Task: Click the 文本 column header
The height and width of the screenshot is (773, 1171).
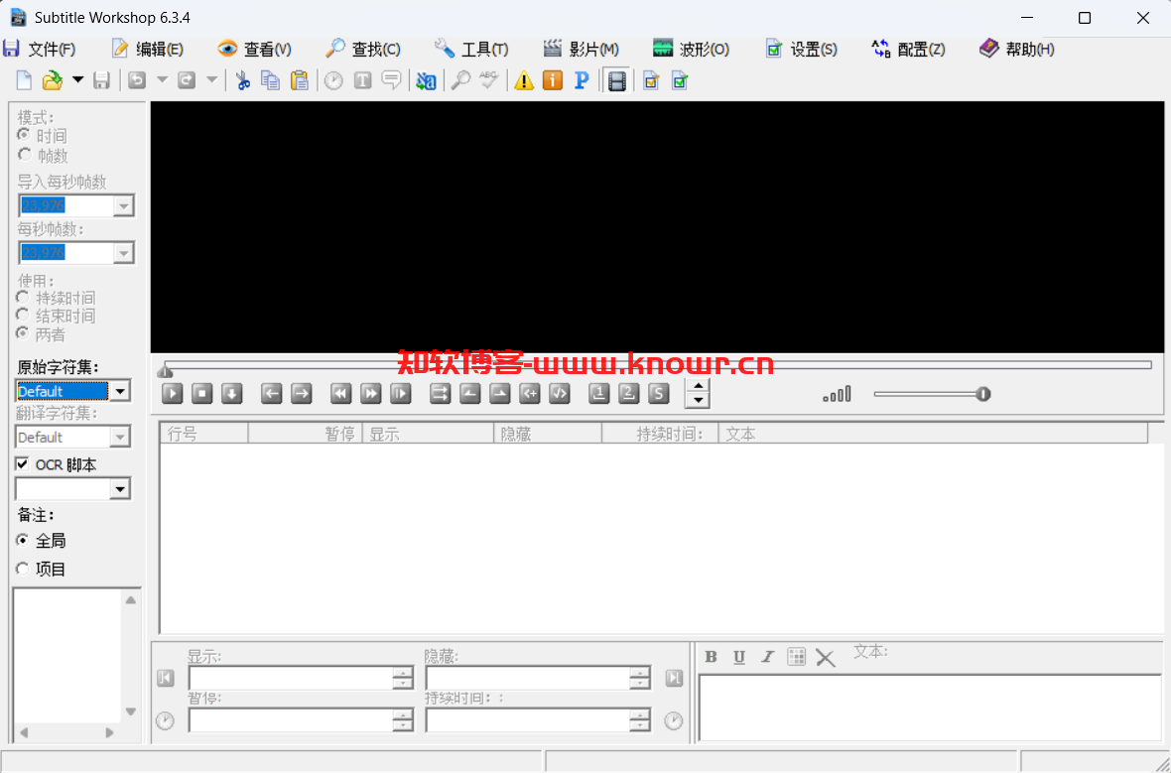Action: coord(932,434)
